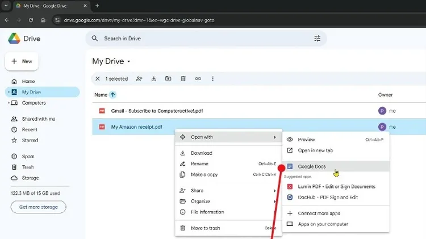Select Lumin PDF - Edit or Sign Documents

click(x=336, y=187)
